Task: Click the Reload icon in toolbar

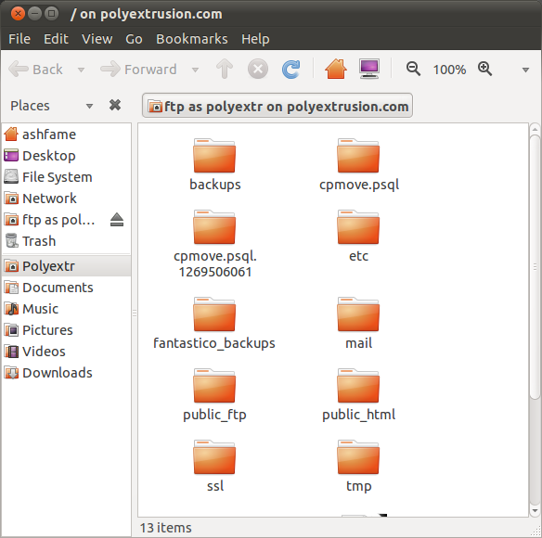Action: tap(290, 70)
